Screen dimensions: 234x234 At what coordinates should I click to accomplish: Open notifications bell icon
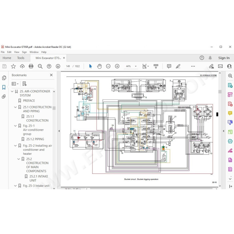(x=210, y=58)
